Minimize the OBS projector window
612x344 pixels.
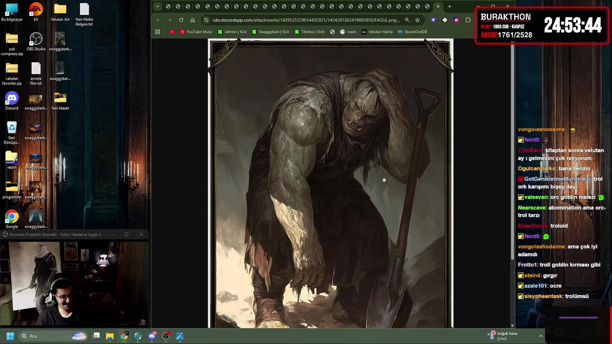click(x=112, y=234)
